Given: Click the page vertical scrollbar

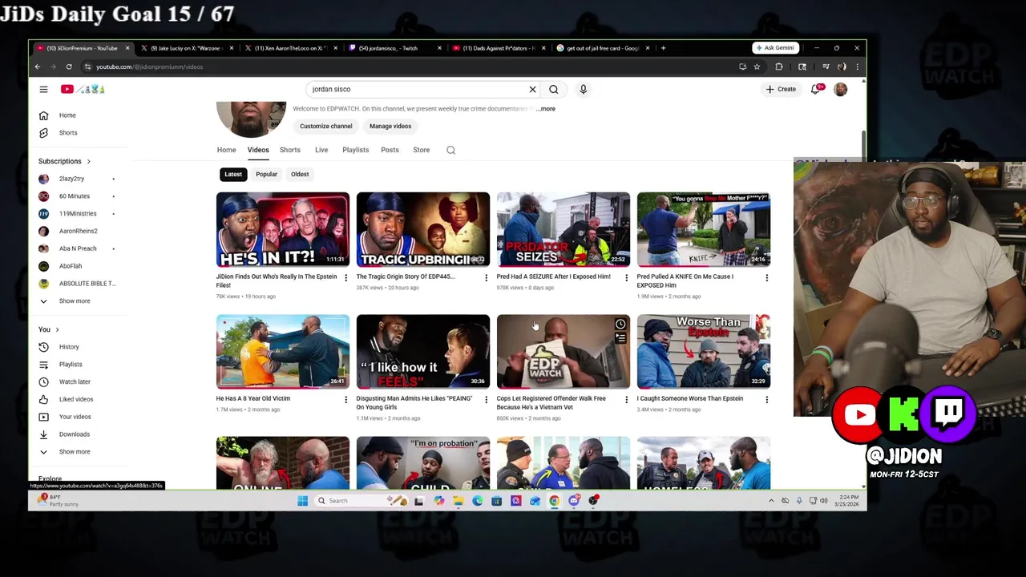Looking at the screenshot, I should click(863, 146).
